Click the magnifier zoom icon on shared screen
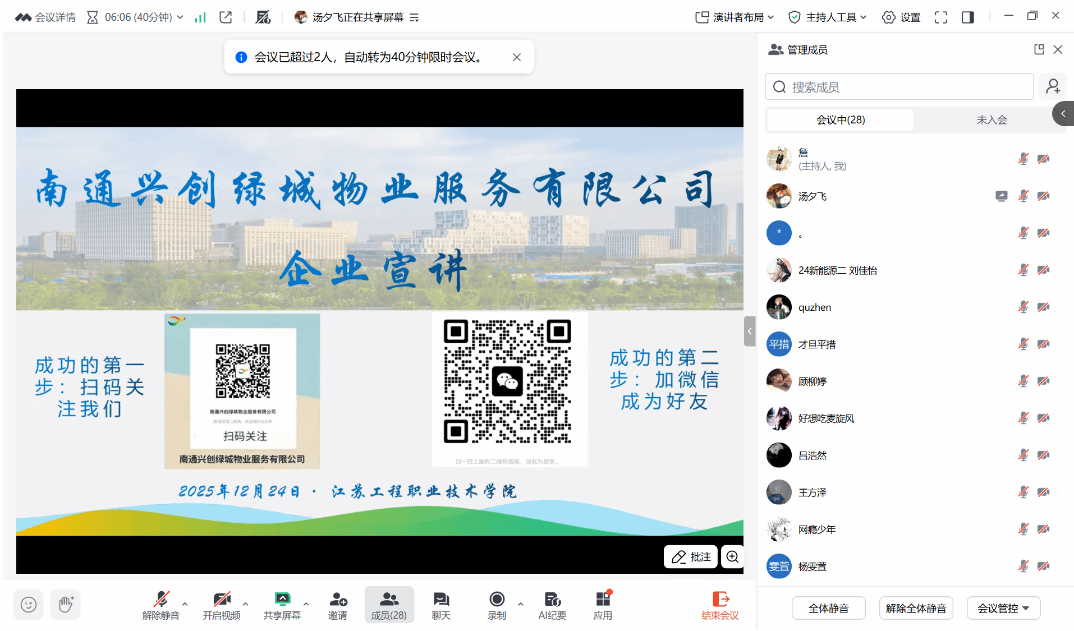Viewport: 1074px width, 631px height. pos(732,556)
